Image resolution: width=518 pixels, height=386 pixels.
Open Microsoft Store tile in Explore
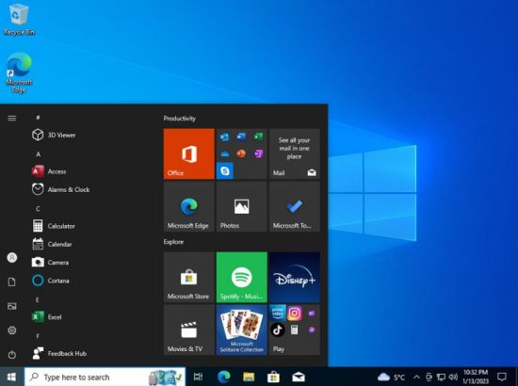point(188,277)
